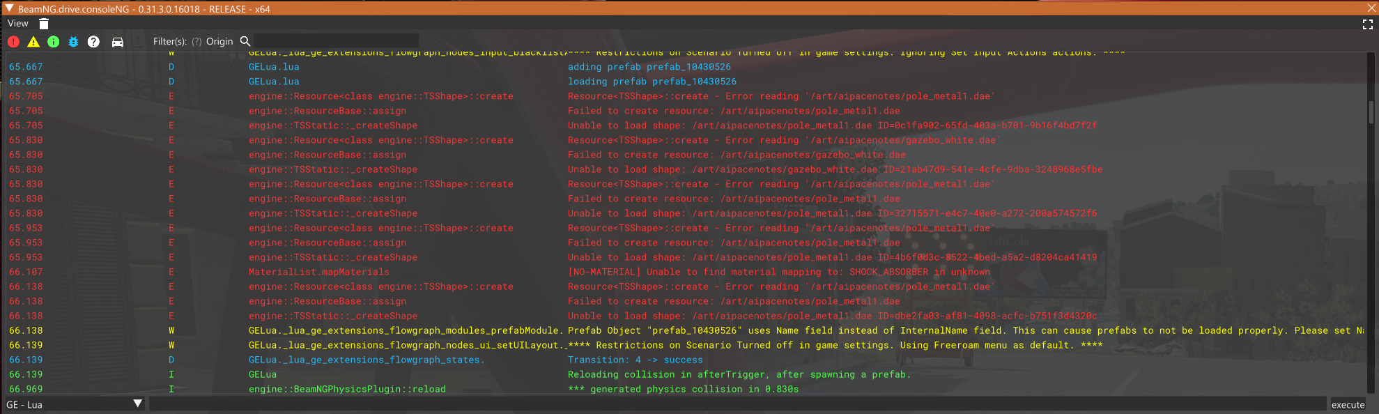This screenshot has width=1379, height=414.
Task: Focus the filter search text field
Action: 336,41
